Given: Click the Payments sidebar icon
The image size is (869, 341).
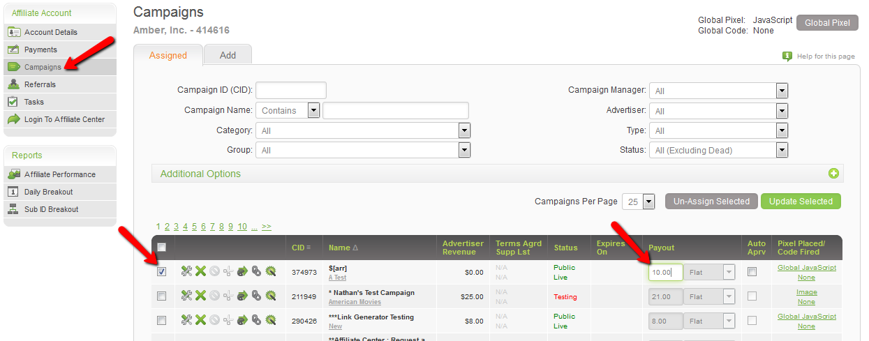Looking at the screenshot, I should 13,50.
